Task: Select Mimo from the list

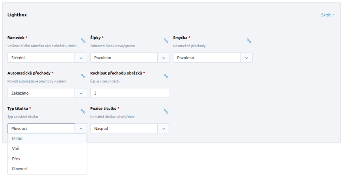Action: pos(47,138)
